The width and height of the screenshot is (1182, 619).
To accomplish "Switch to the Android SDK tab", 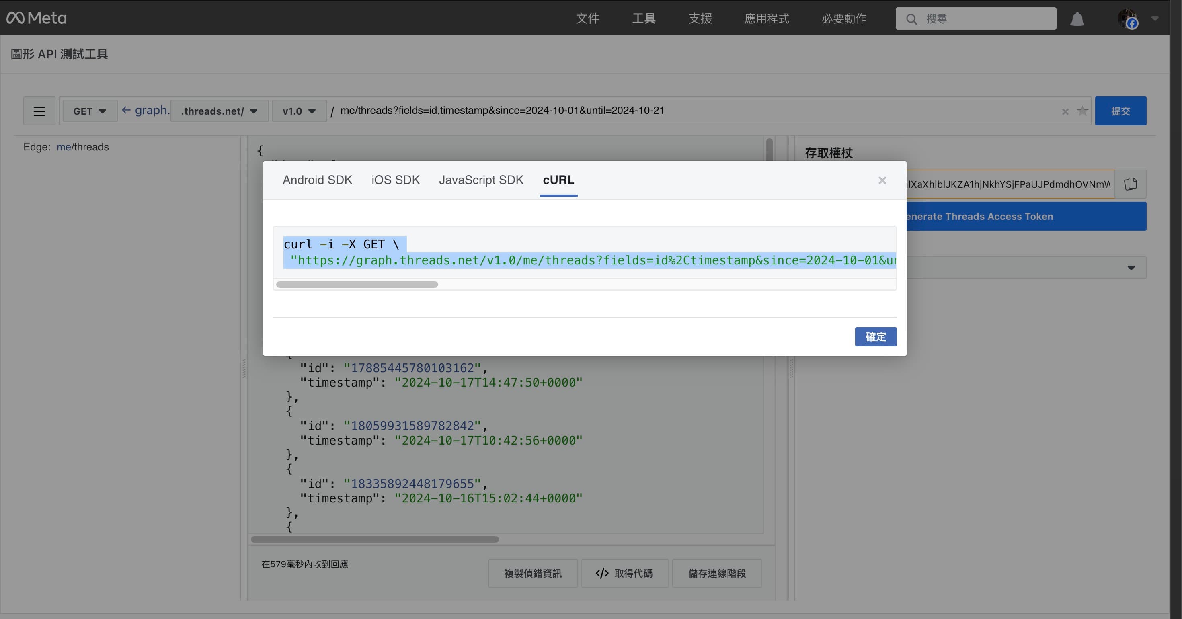I will pos(317,180).
